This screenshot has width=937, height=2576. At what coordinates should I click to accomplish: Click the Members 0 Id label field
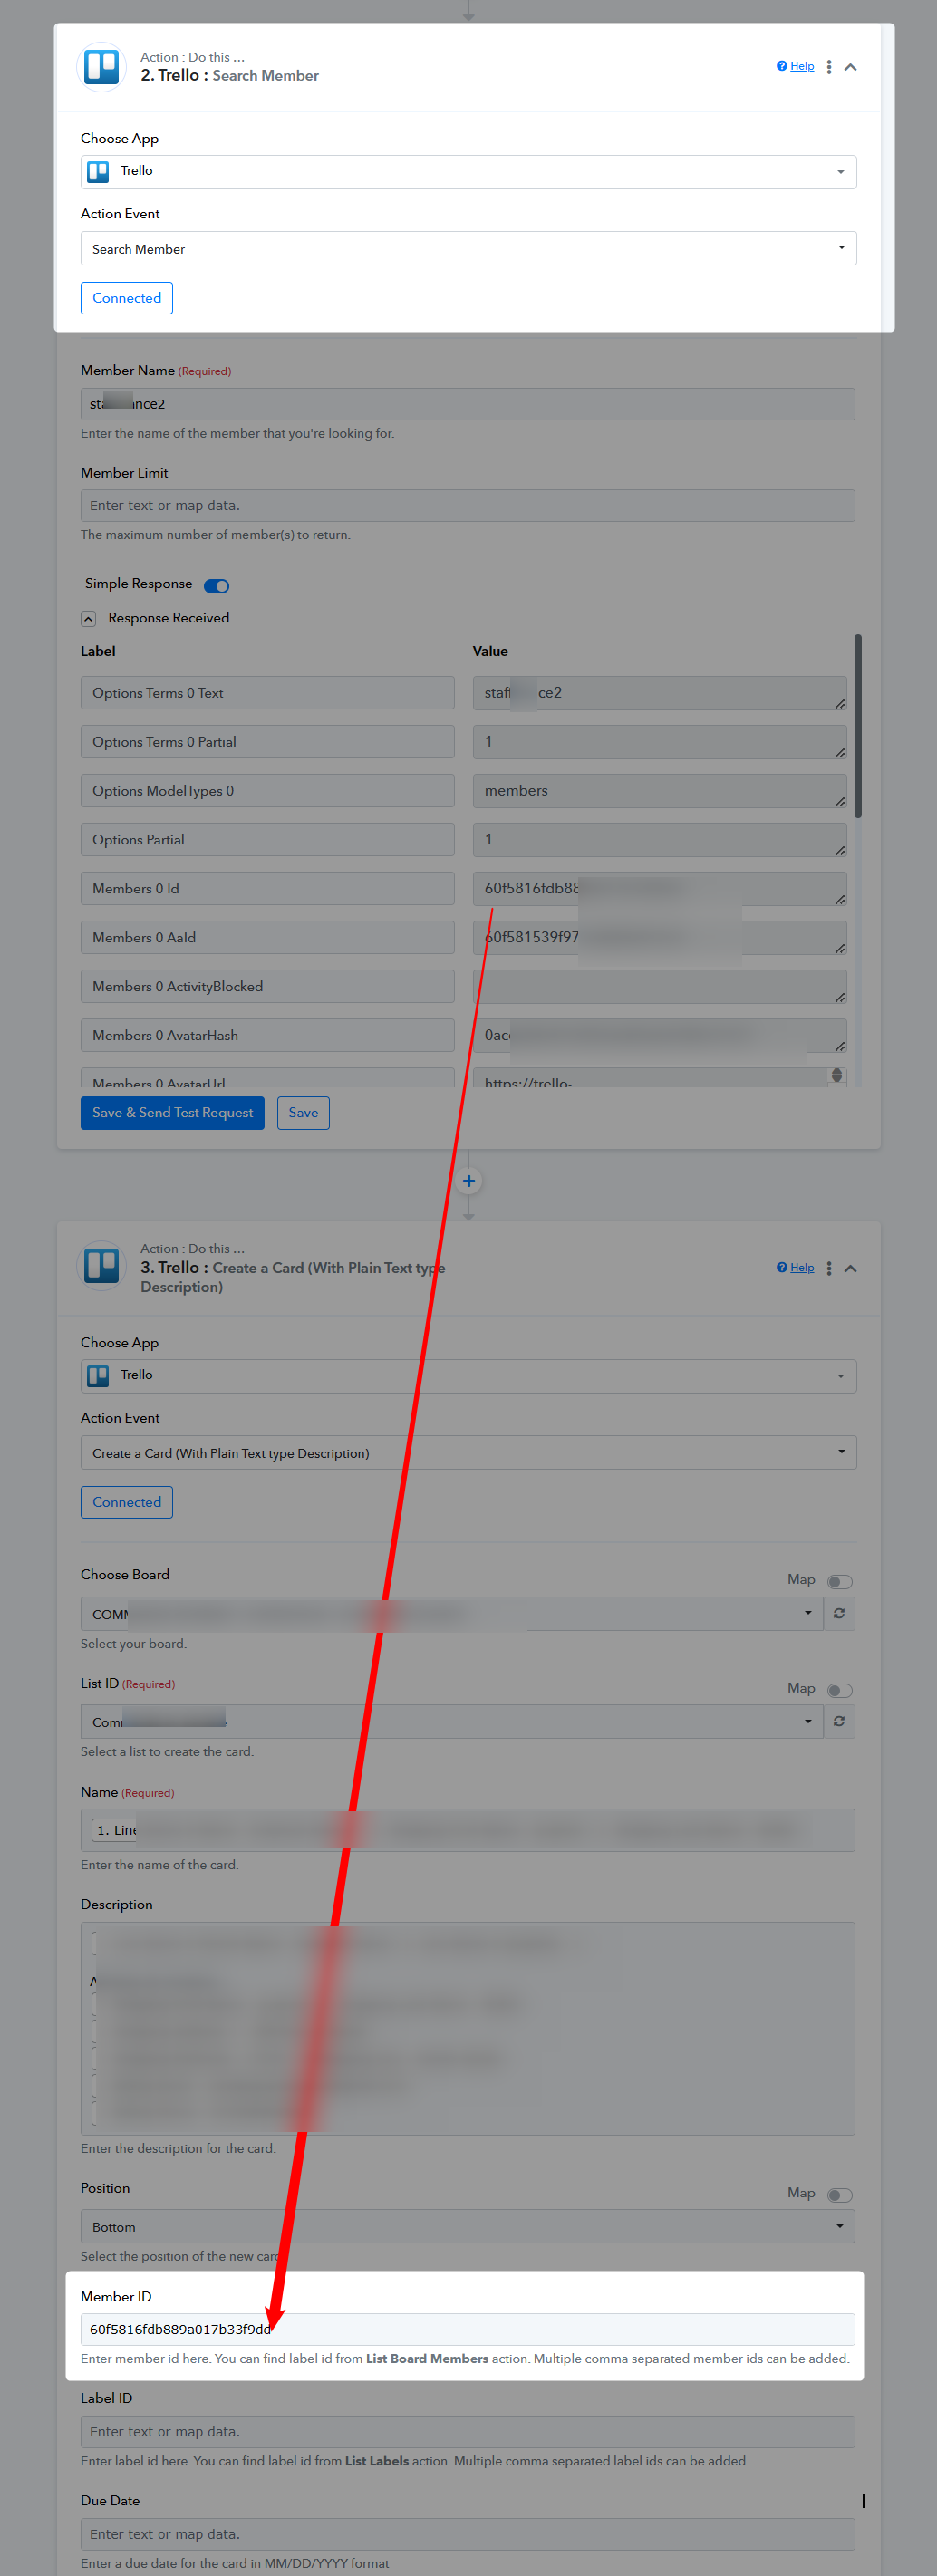coord(268,888)
